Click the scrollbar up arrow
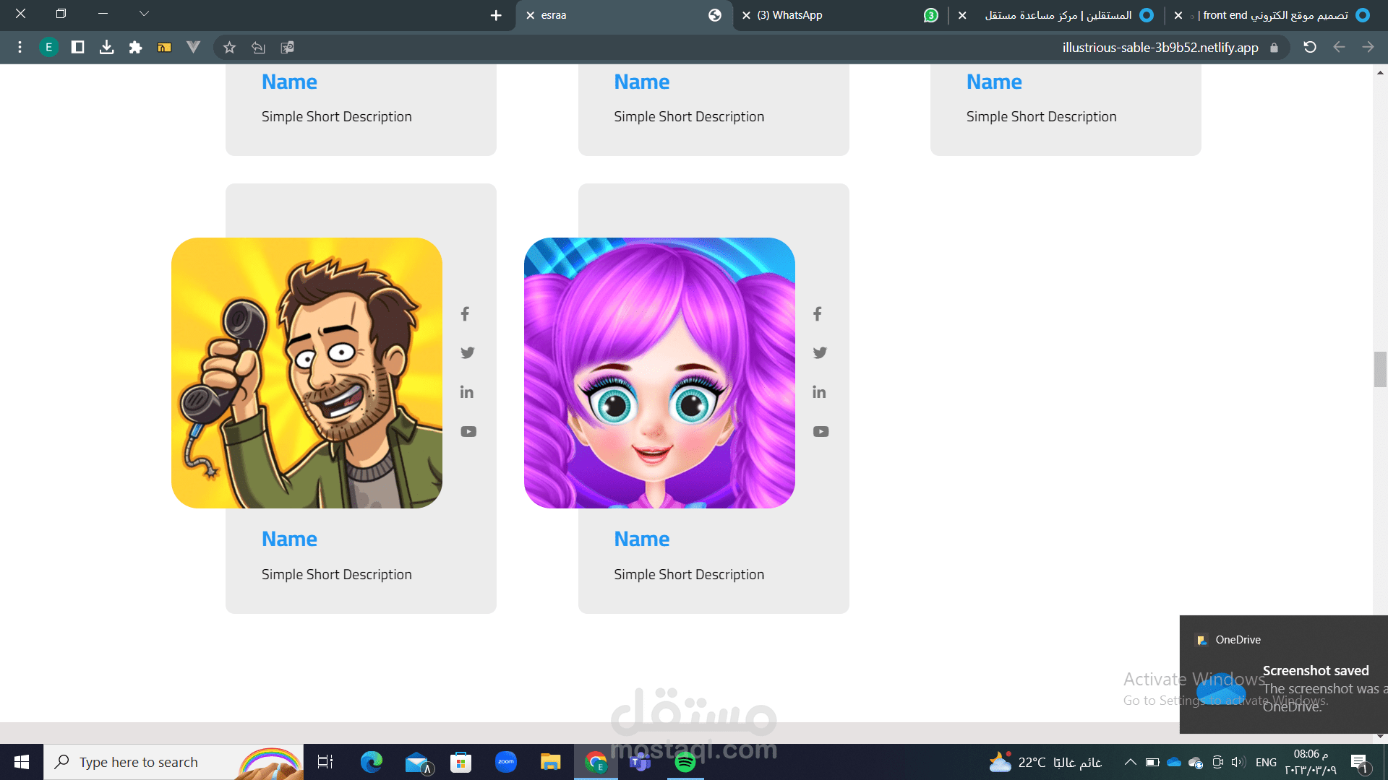This screenshot has height=780, width=1388. point(1380,72)
